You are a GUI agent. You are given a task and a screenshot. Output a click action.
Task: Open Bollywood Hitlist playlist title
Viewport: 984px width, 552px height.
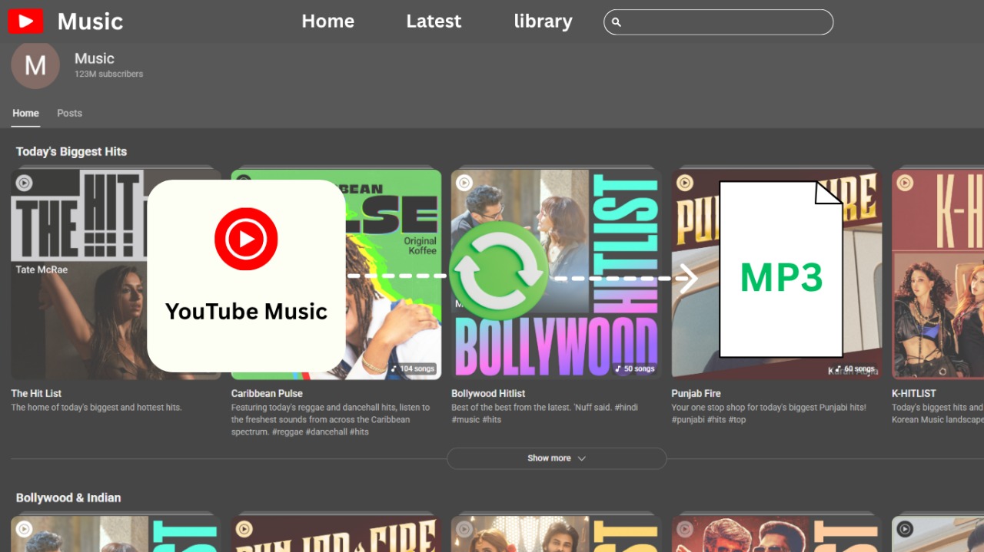[488, 393]
